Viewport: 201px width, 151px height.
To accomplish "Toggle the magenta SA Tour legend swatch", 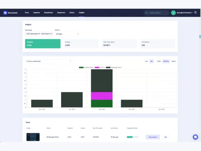I will tap(97, 67).
